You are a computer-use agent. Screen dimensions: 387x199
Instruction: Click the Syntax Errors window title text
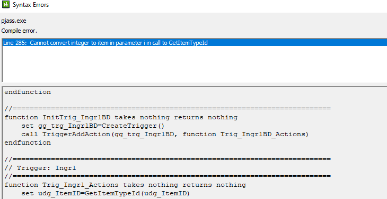point(31,5)
